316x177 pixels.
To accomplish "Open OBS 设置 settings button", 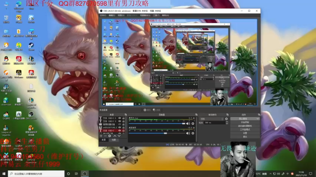I will pyautogui.click(x=245, y=133).
